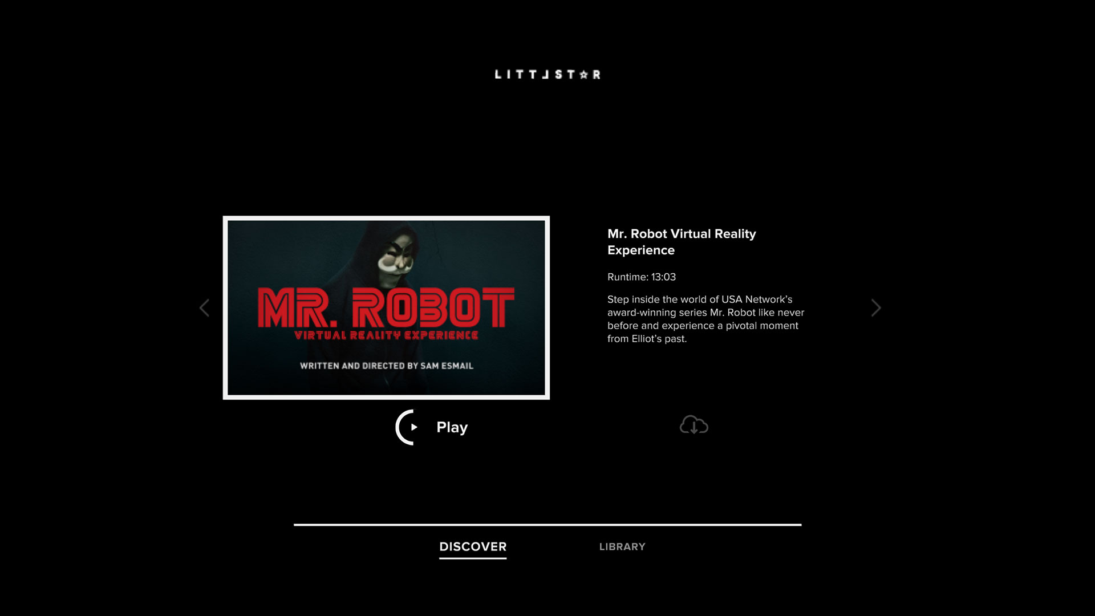Switch to the Discover tab
The height and width of the screenshot is (616, 1095).
(x=473, y=547)
